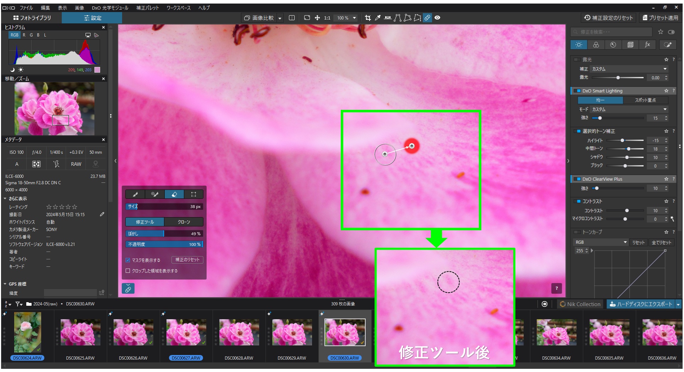Collapse the さらに表示 metadata section

tap(5, 199)
